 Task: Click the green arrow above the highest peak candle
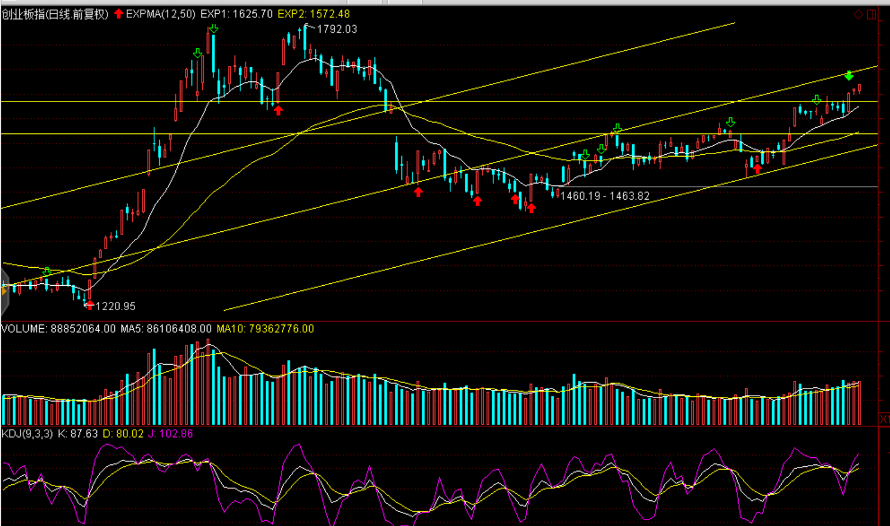pyautogui.click(x=214, y=29)
